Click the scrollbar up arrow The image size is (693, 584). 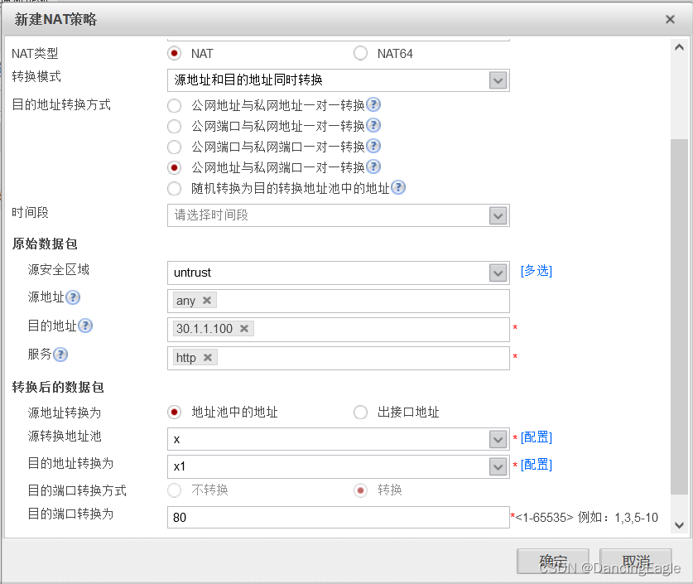pyautogui.click(x=679, y=47)
